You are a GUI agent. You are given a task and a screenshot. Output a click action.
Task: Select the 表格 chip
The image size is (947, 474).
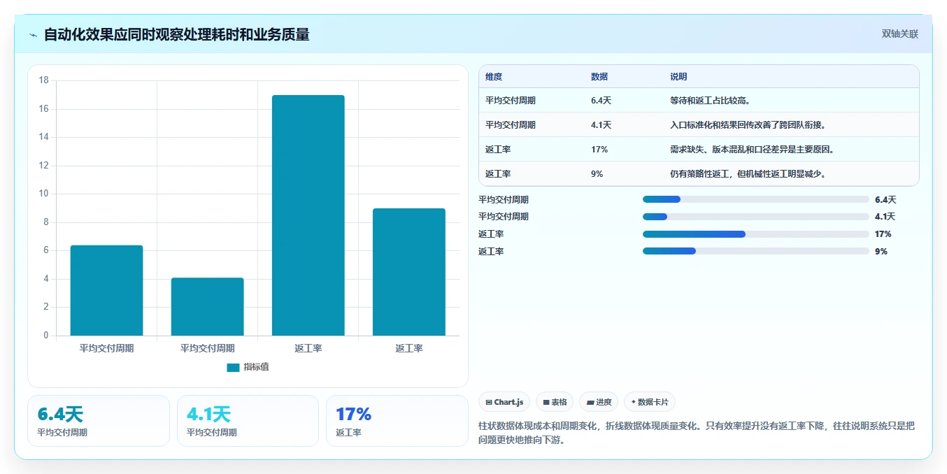pos(555,402)
